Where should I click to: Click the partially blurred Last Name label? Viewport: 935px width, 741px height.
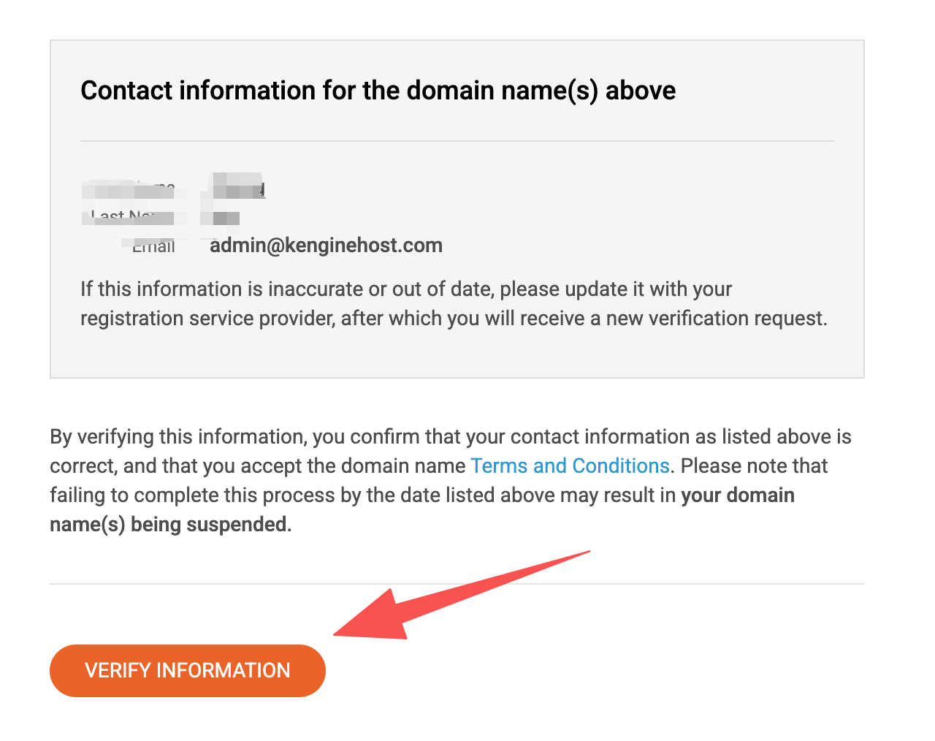128,217
